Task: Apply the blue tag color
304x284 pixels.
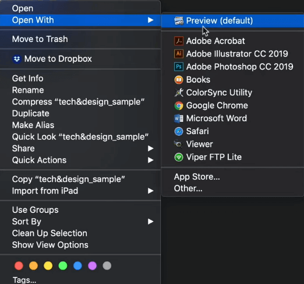Action: (77, 266)
